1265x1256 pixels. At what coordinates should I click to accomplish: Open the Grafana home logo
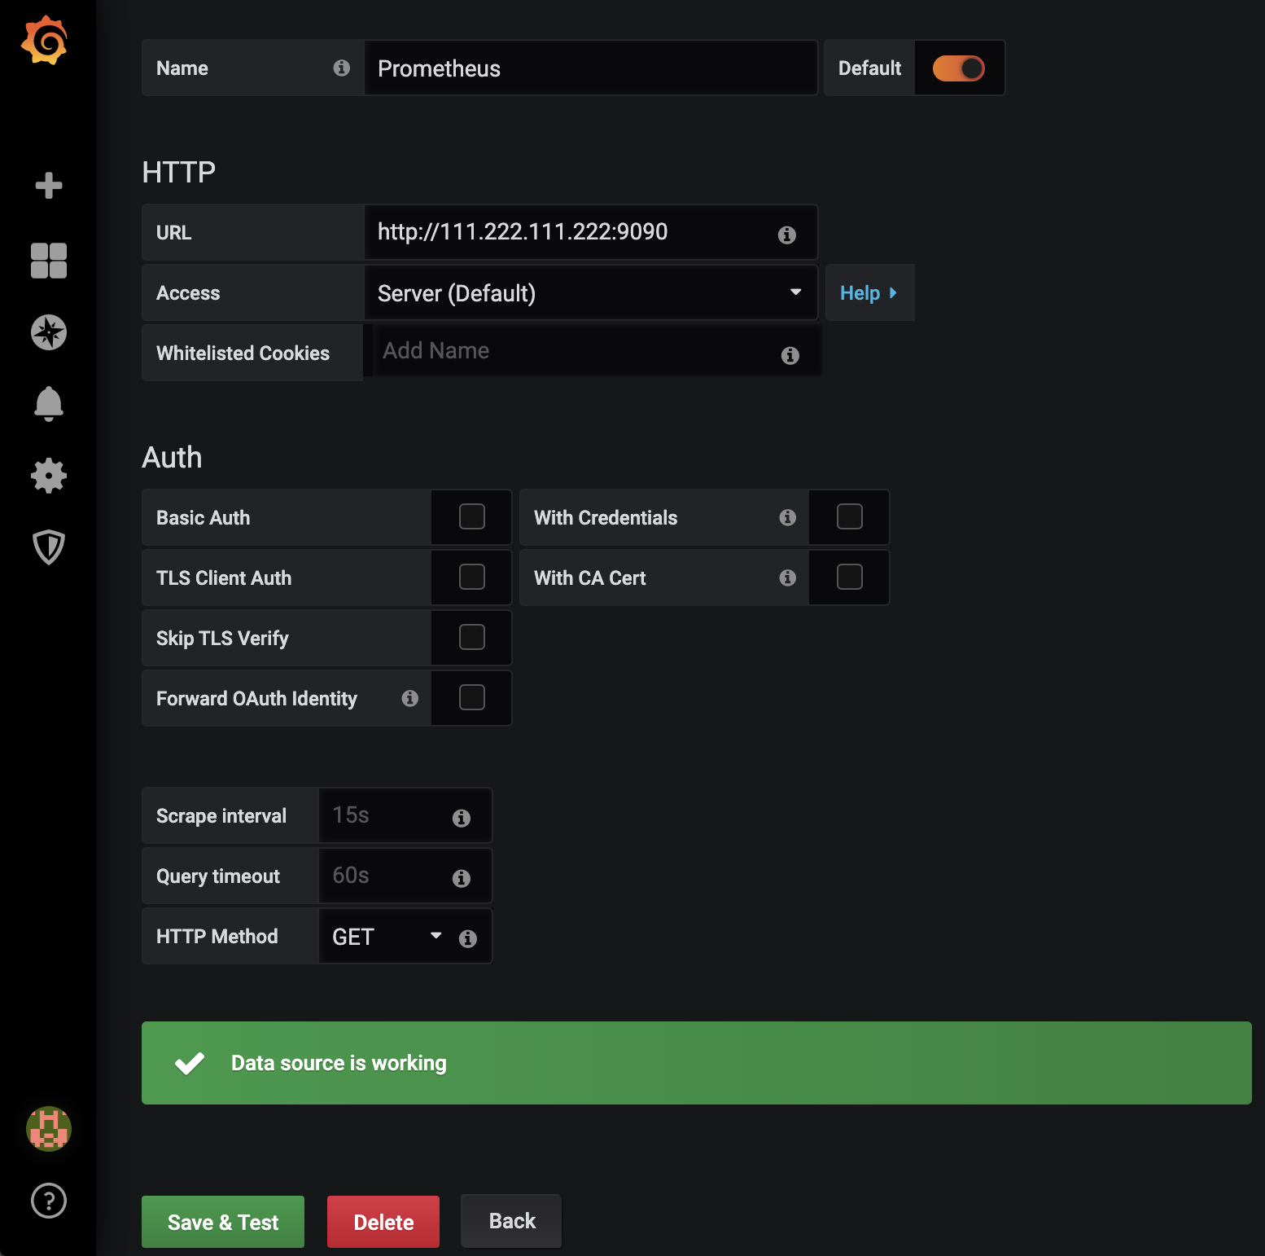(x=45, y=40)
